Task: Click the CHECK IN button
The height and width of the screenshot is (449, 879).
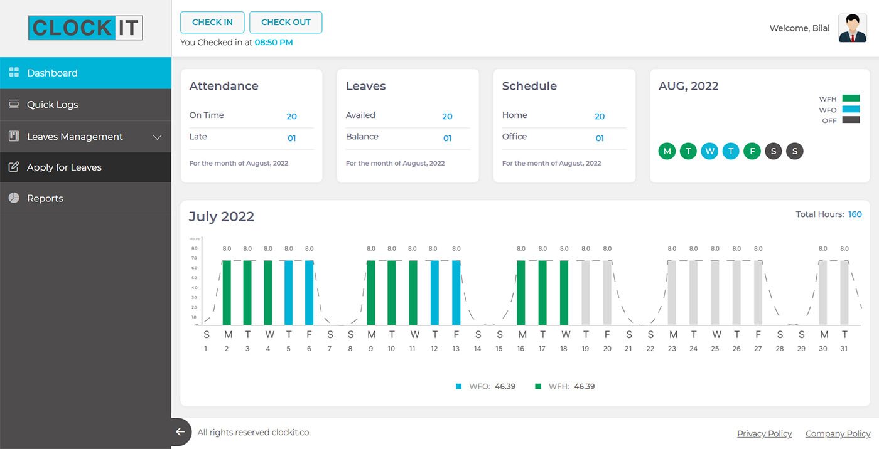Action: (212, 22)
